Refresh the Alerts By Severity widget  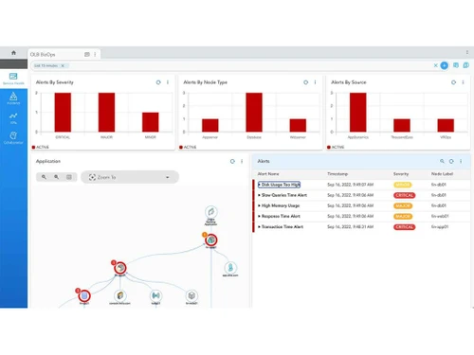point(158,82)
